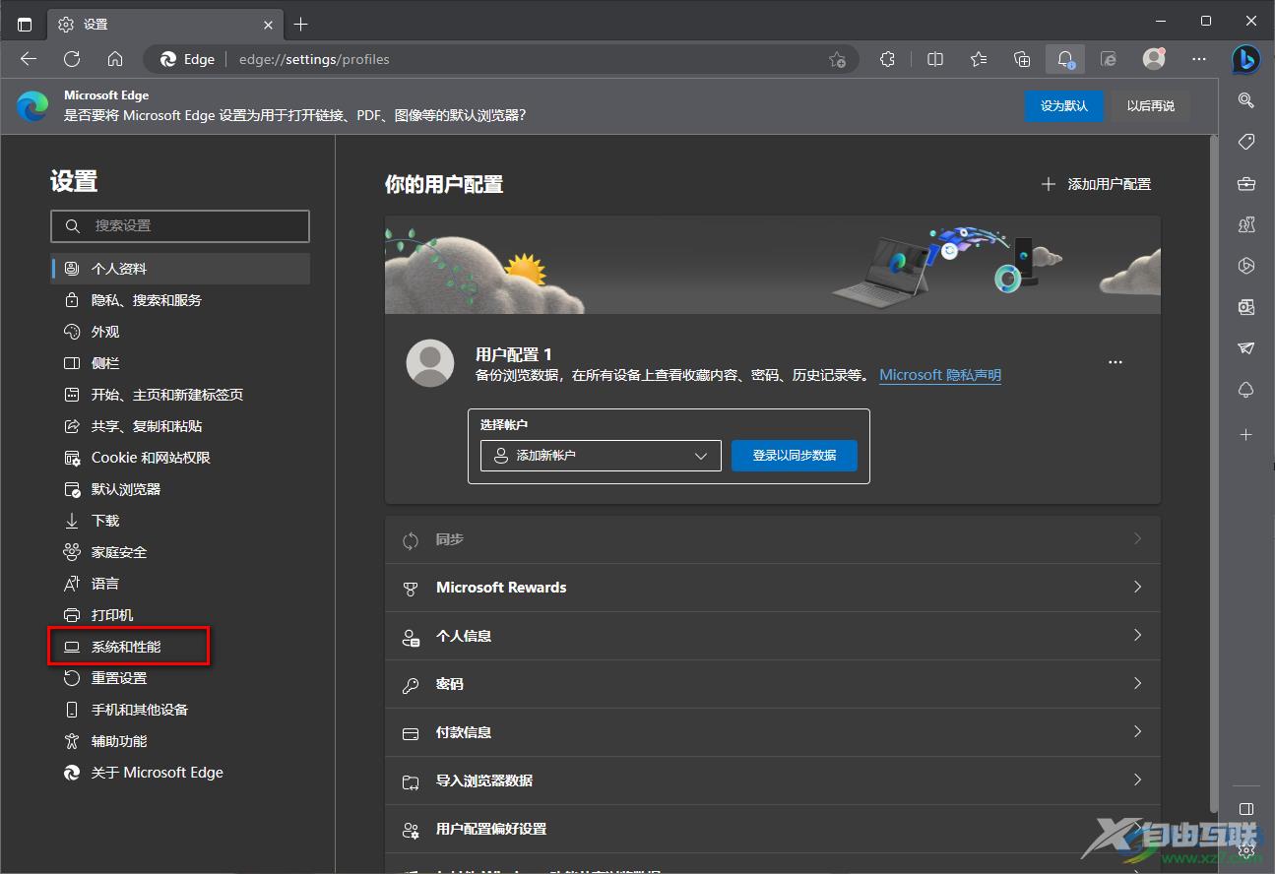Open 侧栏 settings

coord(180,363)
